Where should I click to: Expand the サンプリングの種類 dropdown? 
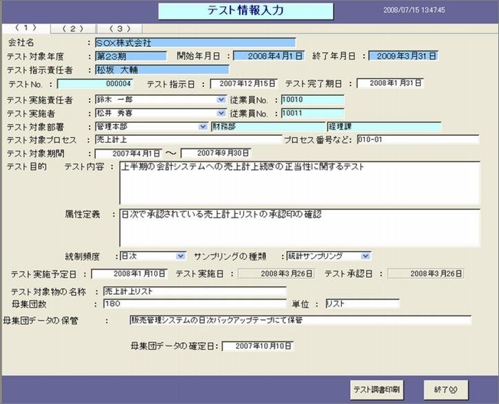point(365,256)
